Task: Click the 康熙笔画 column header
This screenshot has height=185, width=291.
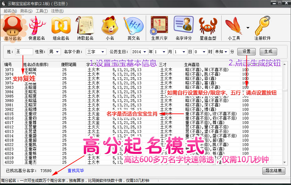Action: [69, 65]
